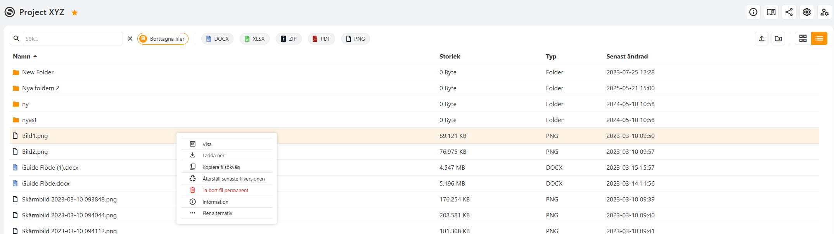
Task: Filter files by DOCX type
Action: click(x=217, y=39)
